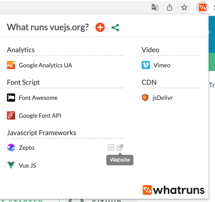This screenshot has height=202, width=215.
Task: Click the Vue JS logo icon
Action: (x=11, y=165)
